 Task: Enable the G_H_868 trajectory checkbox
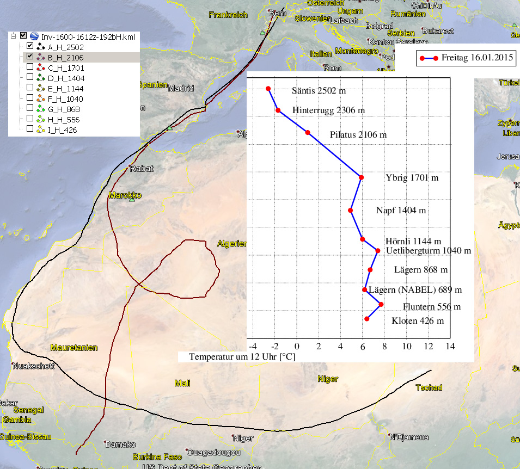[x=30, y=108]
